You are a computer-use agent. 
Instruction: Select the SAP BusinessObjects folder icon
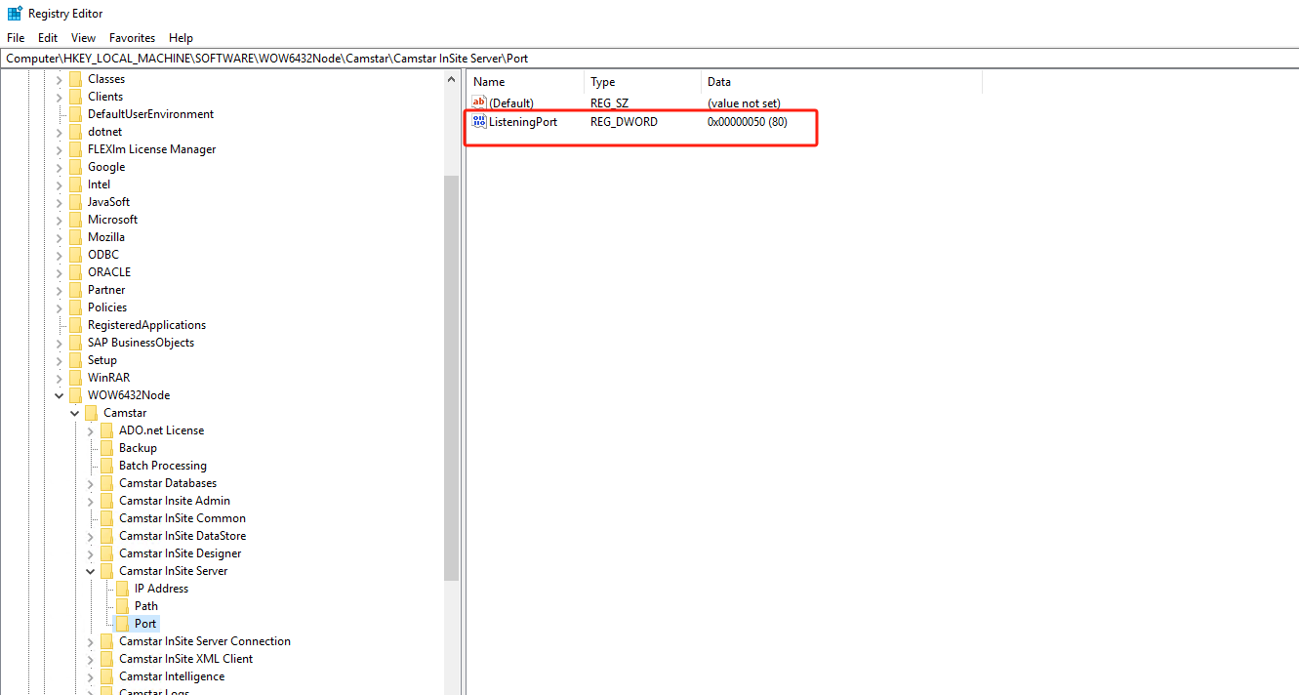(x=76, y=343)
